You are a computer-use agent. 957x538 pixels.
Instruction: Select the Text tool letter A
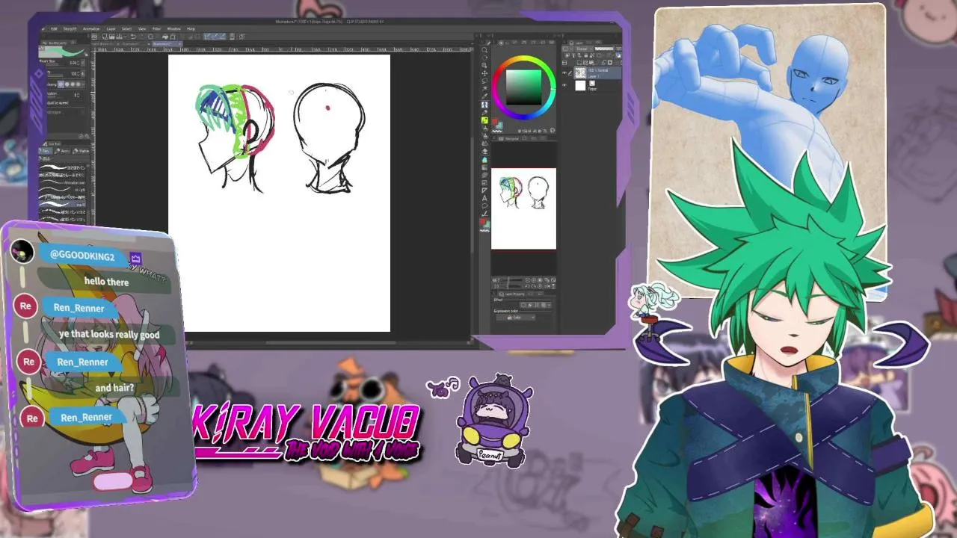484,198
